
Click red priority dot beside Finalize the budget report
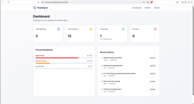(x=102, y=89)
